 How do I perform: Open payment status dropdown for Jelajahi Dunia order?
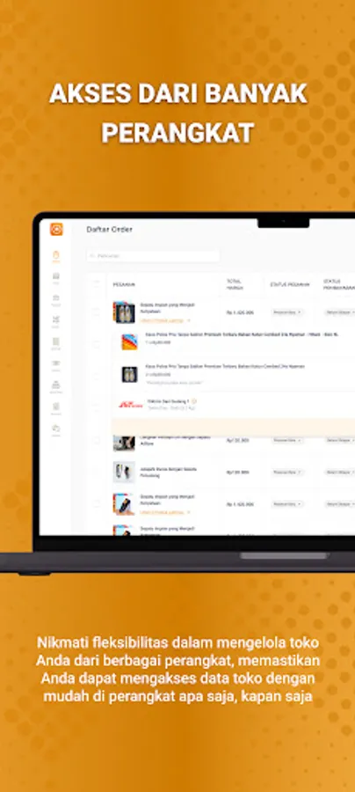[x=340, y=473]
